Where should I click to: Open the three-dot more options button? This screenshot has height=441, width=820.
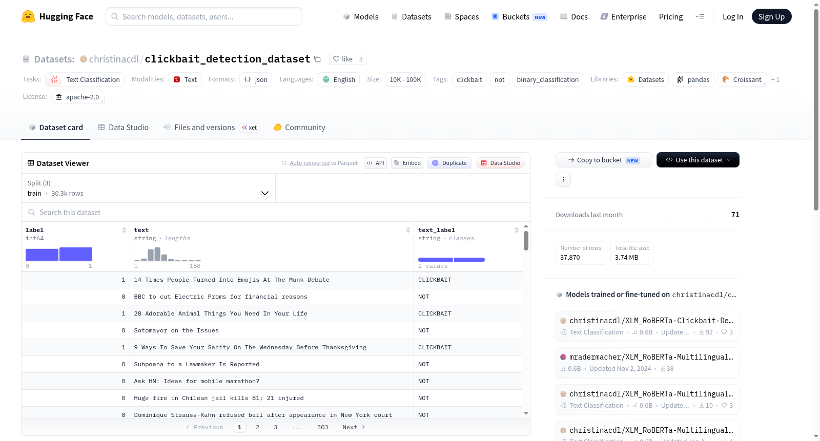(563, 179)
